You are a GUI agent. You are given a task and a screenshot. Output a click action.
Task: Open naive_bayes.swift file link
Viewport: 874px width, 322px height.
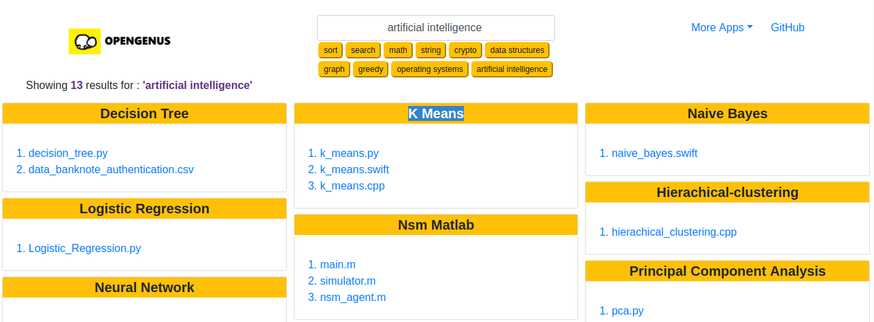tap(654, 154)
